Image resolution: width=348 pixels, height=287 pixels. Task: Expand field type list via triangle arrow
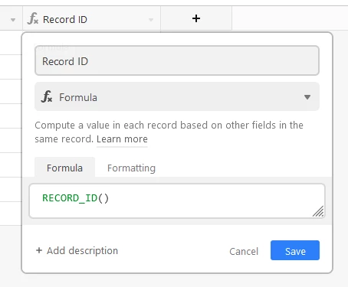(x=307, y=97)
